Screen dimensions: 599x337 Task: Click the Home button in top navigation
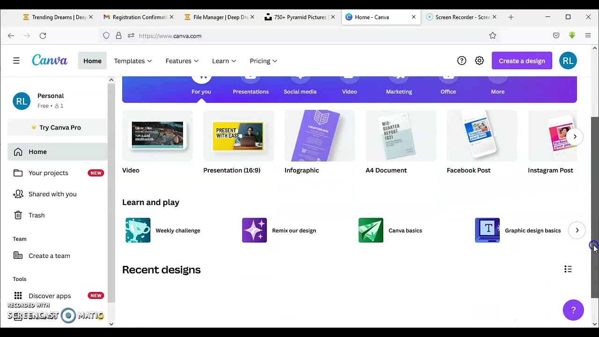point(92,61)
